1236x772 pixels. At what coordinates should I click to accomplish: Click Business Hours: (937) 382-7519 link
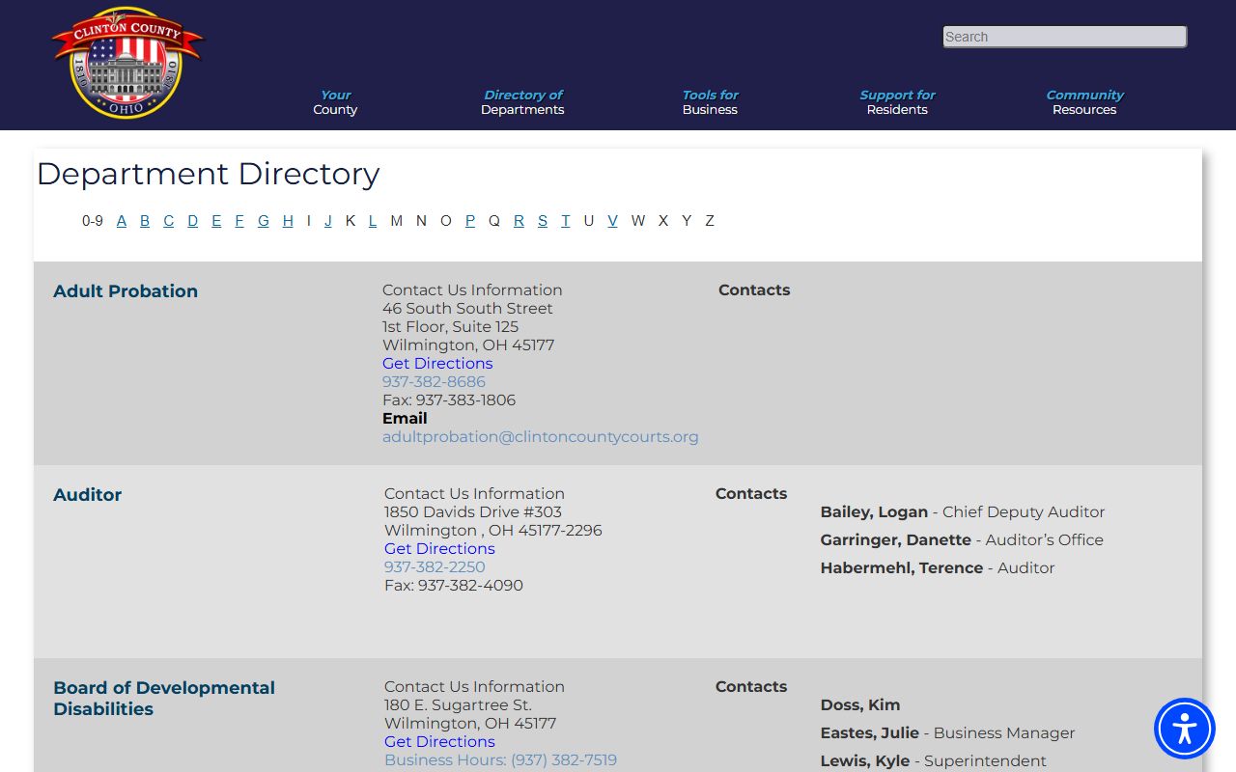point(500,760)
